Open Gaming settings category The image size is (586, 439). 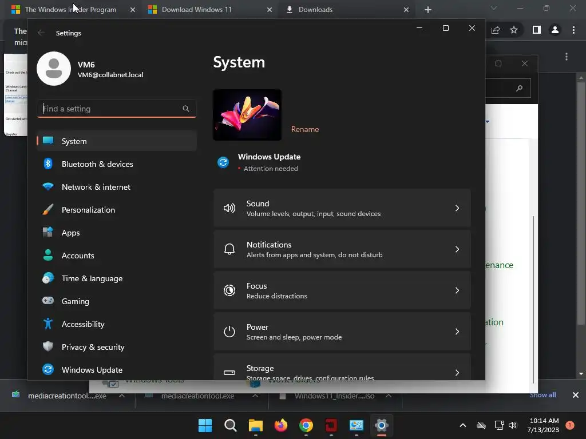117,301
